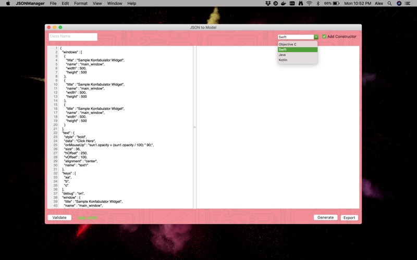Click the Alex user name in menu bar
Image resolution: width=417 pixels, height=260 pixels.
(379, 3)
